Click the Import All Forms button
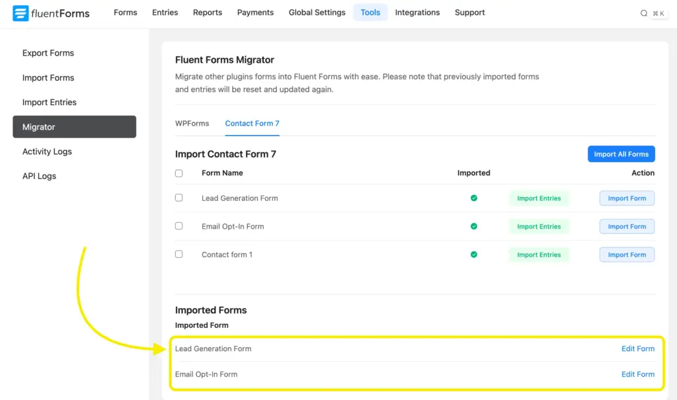Screen dimensions: 677x400 tap(621, 153)
